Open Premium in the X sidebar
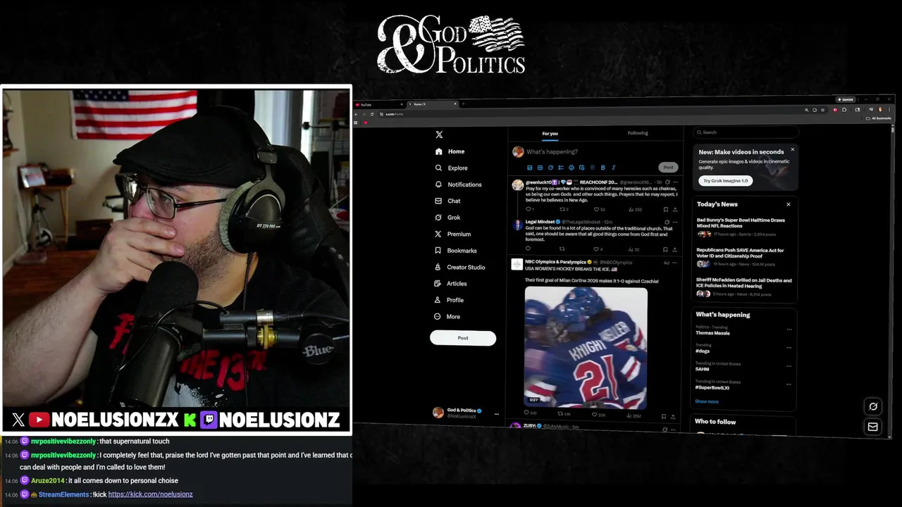This screenshot has height=507, width=902. (452, 234)
